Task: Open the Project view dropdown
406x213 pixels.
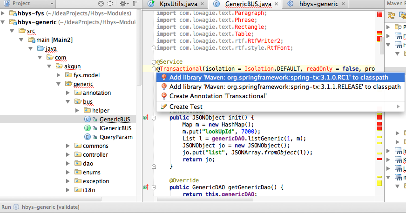Action: pyautogui.click(x=52, y=4)
